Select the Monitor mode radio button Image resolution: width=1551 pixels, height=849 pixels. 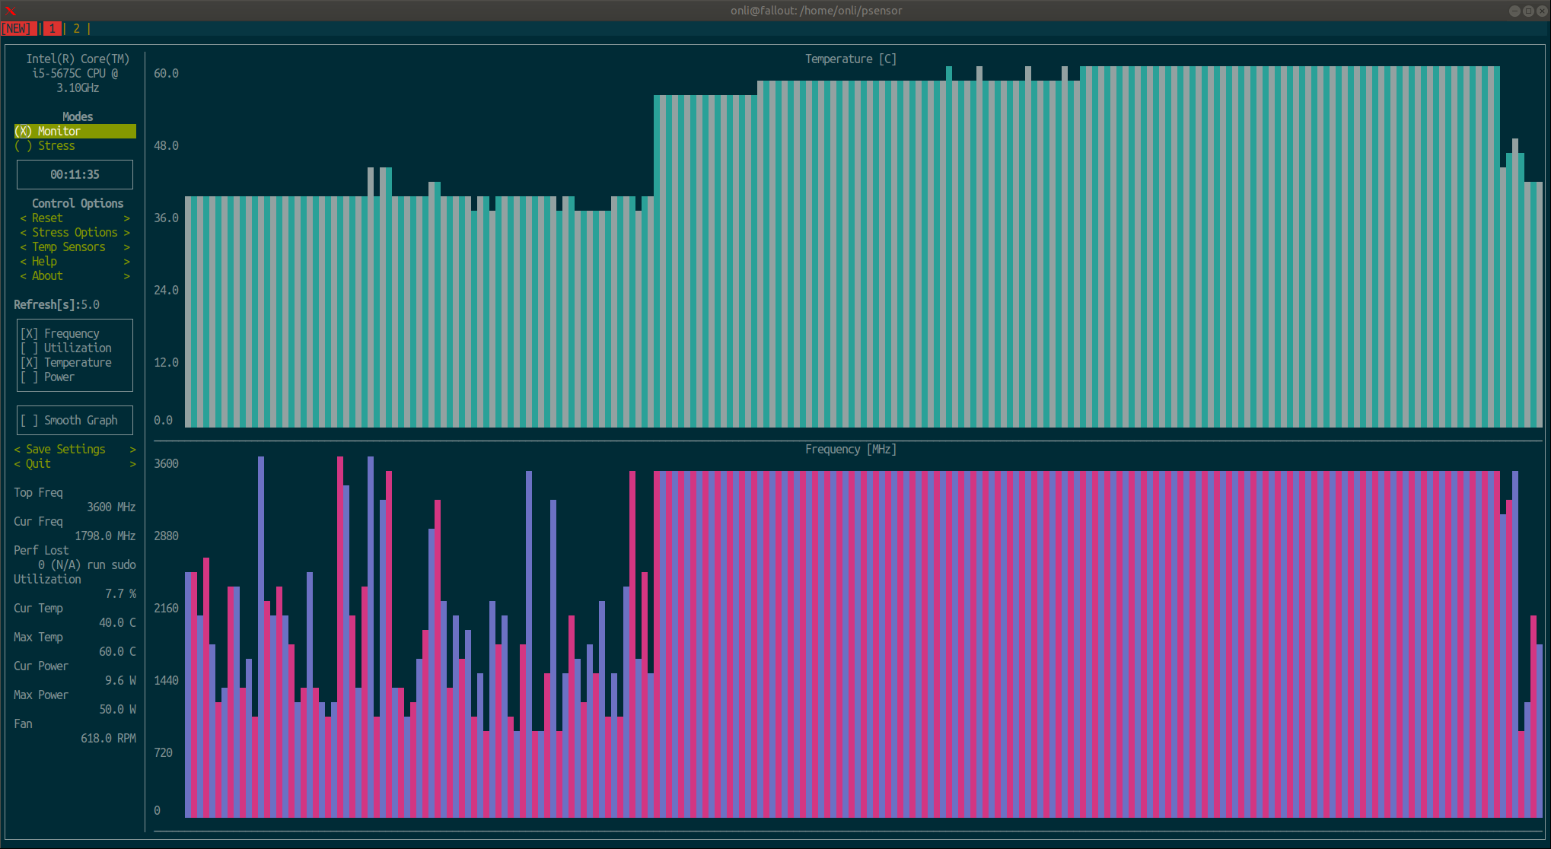tap(75, 131)
